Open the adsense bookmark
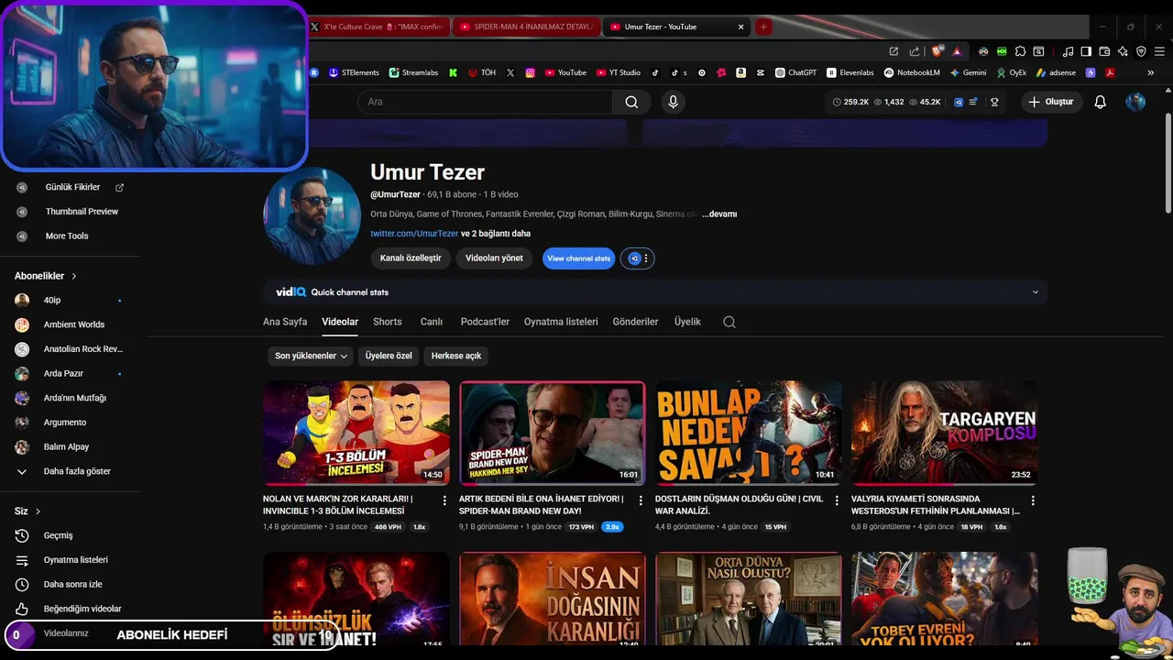The height and width of the screenshot is (660, 1173). tap(1057, 72)
